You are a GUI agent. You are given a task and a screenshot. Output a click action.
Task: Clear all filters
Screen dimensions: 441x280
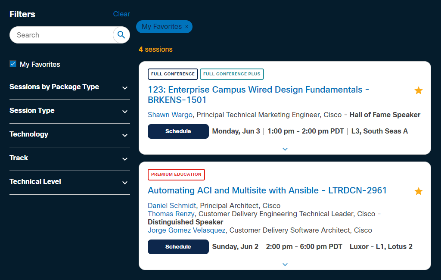click(x=121, y=14)
